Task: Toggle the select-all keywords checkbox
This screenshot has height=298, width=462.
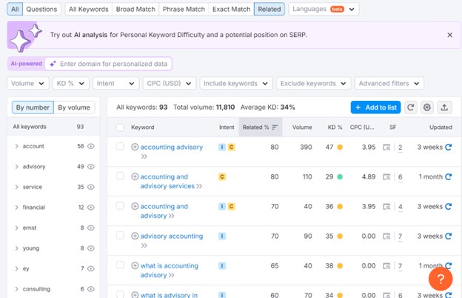Action: pyautogui.click(x=120, y=128)
